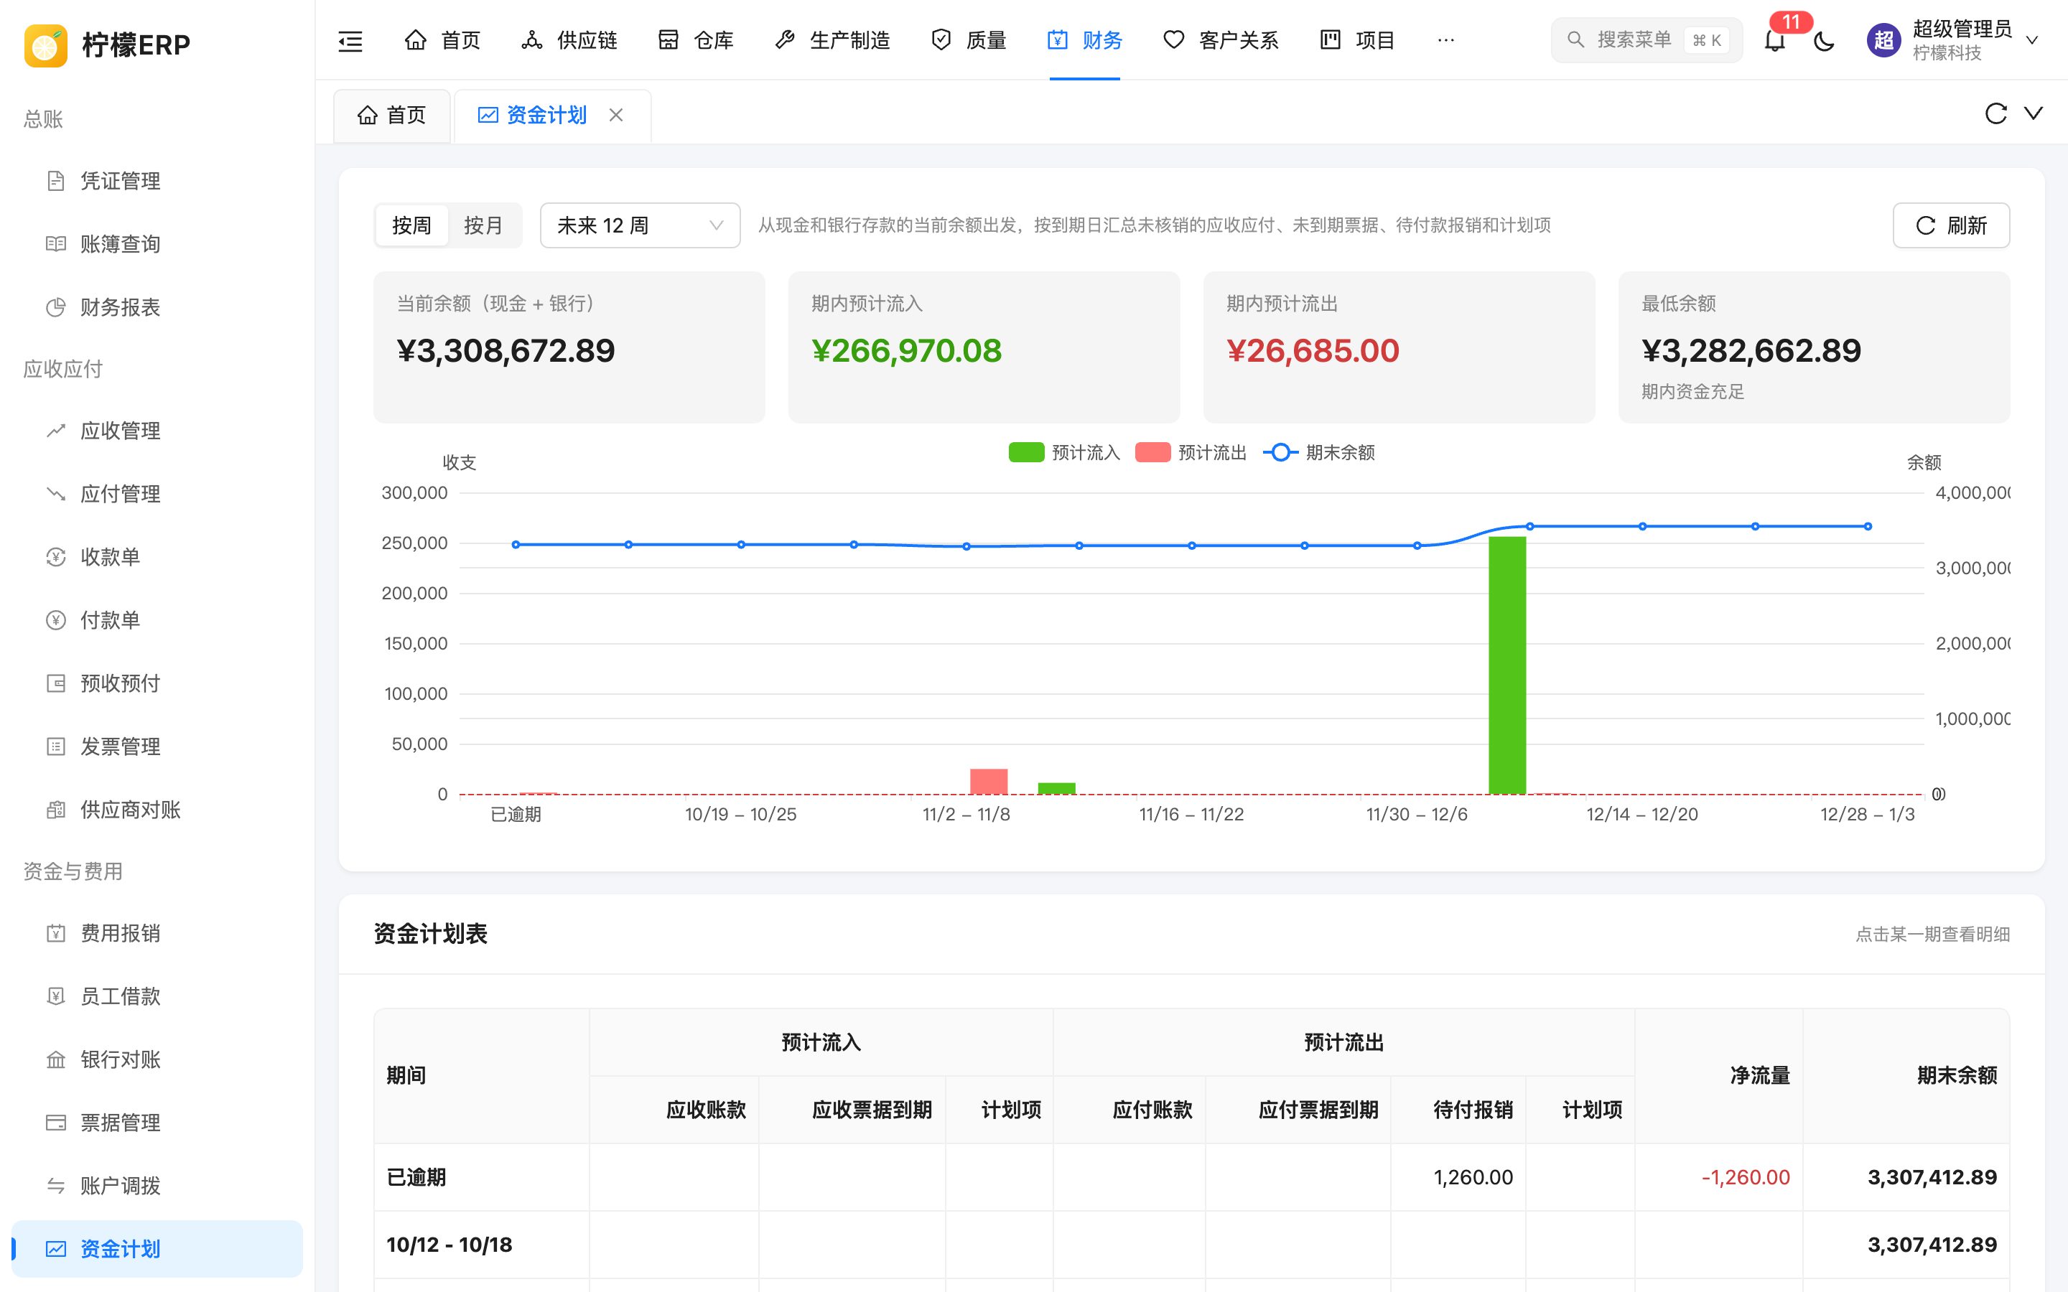Screen dimensions: 2068x1292
Task: Select the 10/12 - 10/18 period row
Action: coord(1191,1245)
